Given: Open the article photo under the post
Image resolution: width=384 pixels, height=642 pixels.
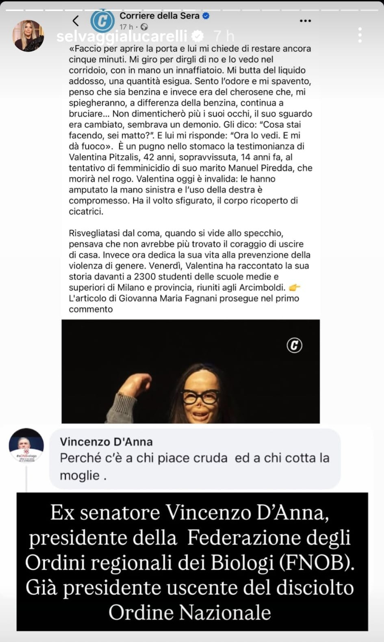Looking at the screenshot, I should [x=191, y=371].
